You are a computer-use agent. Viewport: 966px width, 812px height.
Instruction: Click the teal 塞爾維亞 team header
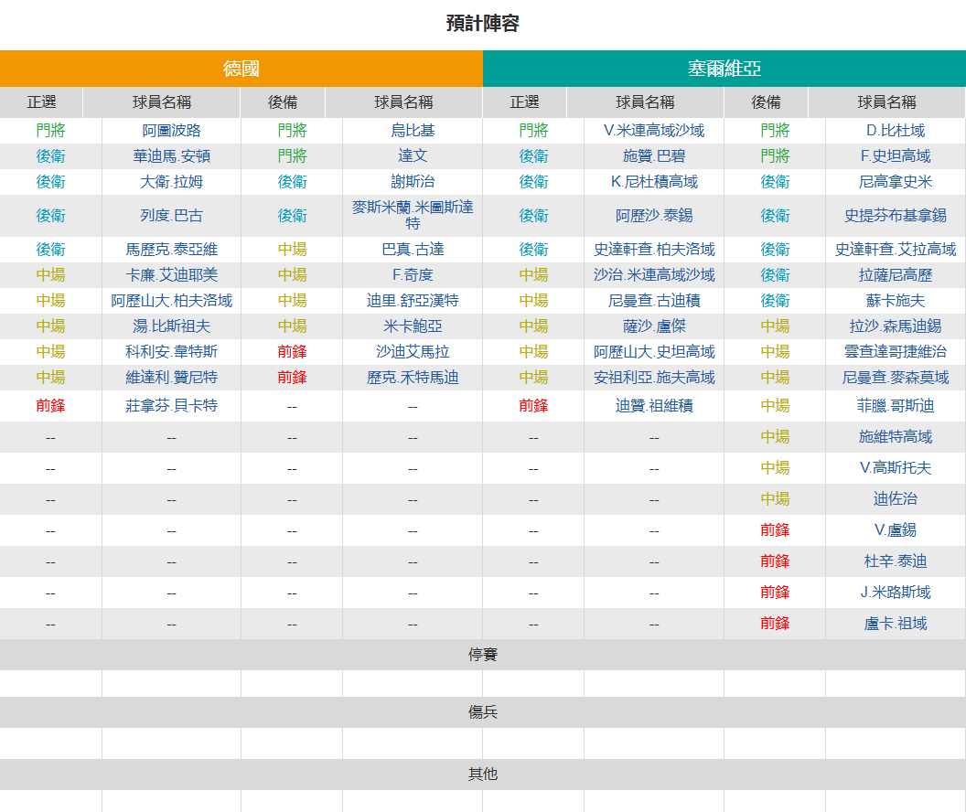click(x=724, y=69)
